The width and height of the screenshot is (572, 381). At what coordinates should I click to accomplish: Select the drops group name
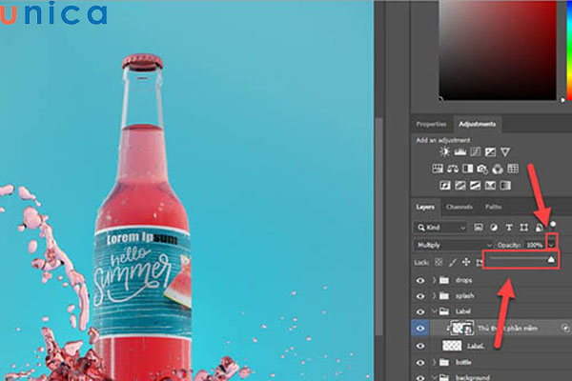tap(463, 280)
